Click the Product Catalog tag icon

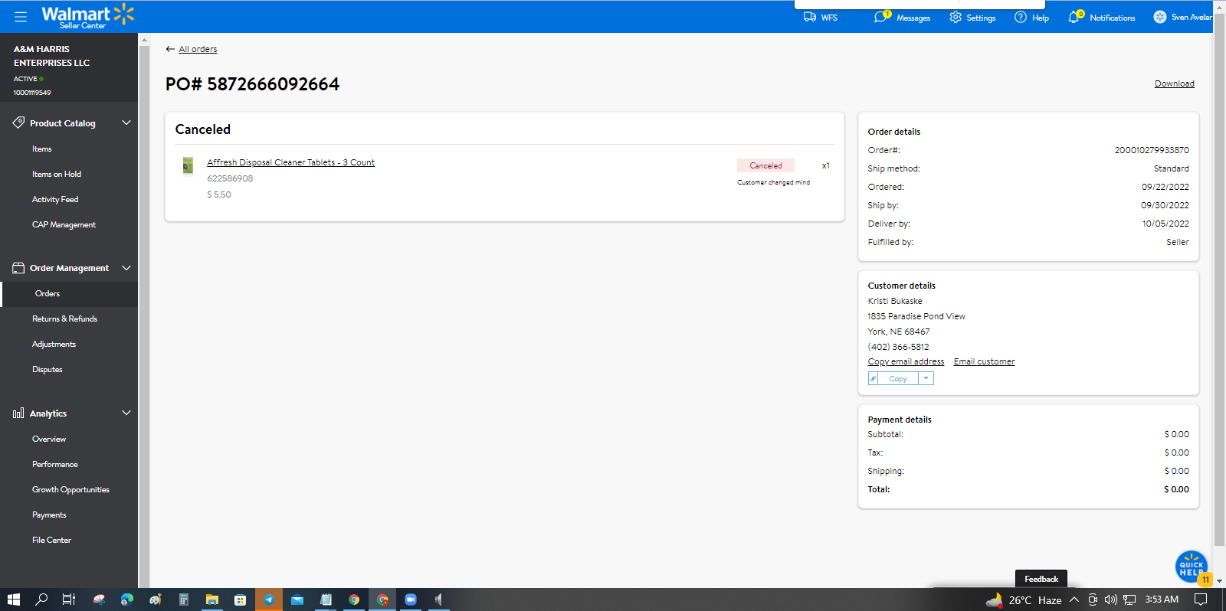coord(18,123)
